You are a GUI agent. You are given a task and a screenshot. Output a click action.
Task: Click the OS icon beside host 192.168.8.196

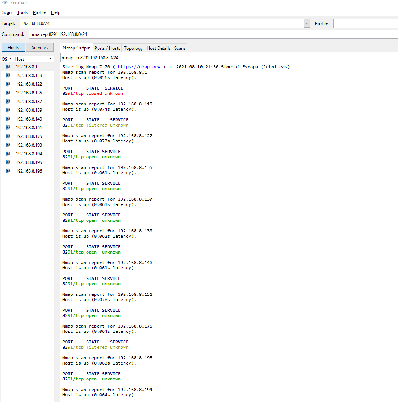8,171
